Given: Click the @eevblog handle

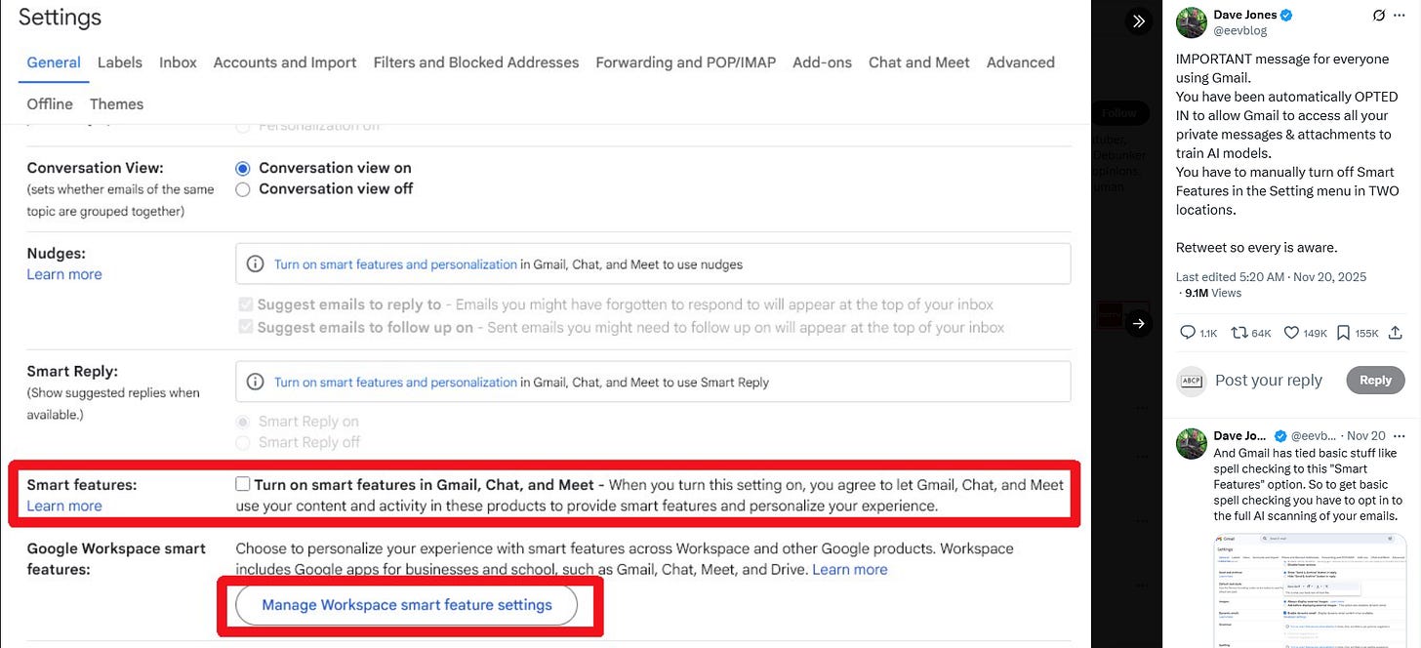Looking at the screenshot, I should (1241, 31).
